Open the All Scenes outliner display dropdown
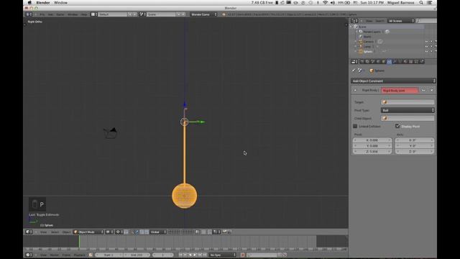 coord(401,21)
